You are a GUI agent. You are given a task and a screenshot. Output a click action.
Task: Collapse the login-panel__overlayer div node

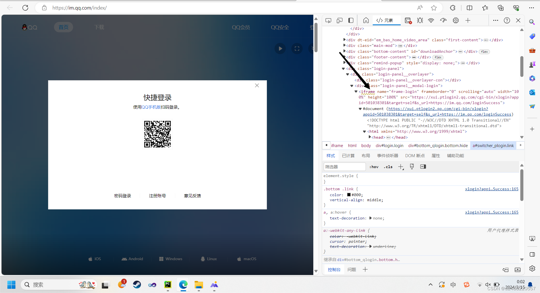tap(348, 74)
